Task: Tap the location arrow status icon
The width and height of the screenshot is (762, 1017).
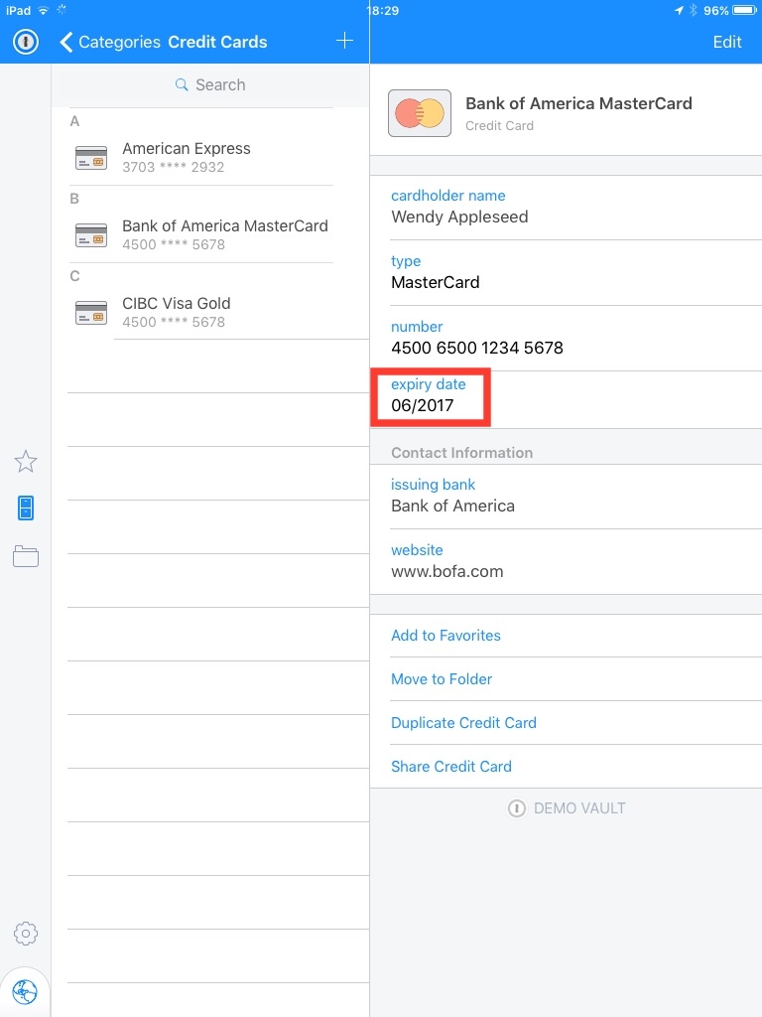Action: [x=679, y=10]
